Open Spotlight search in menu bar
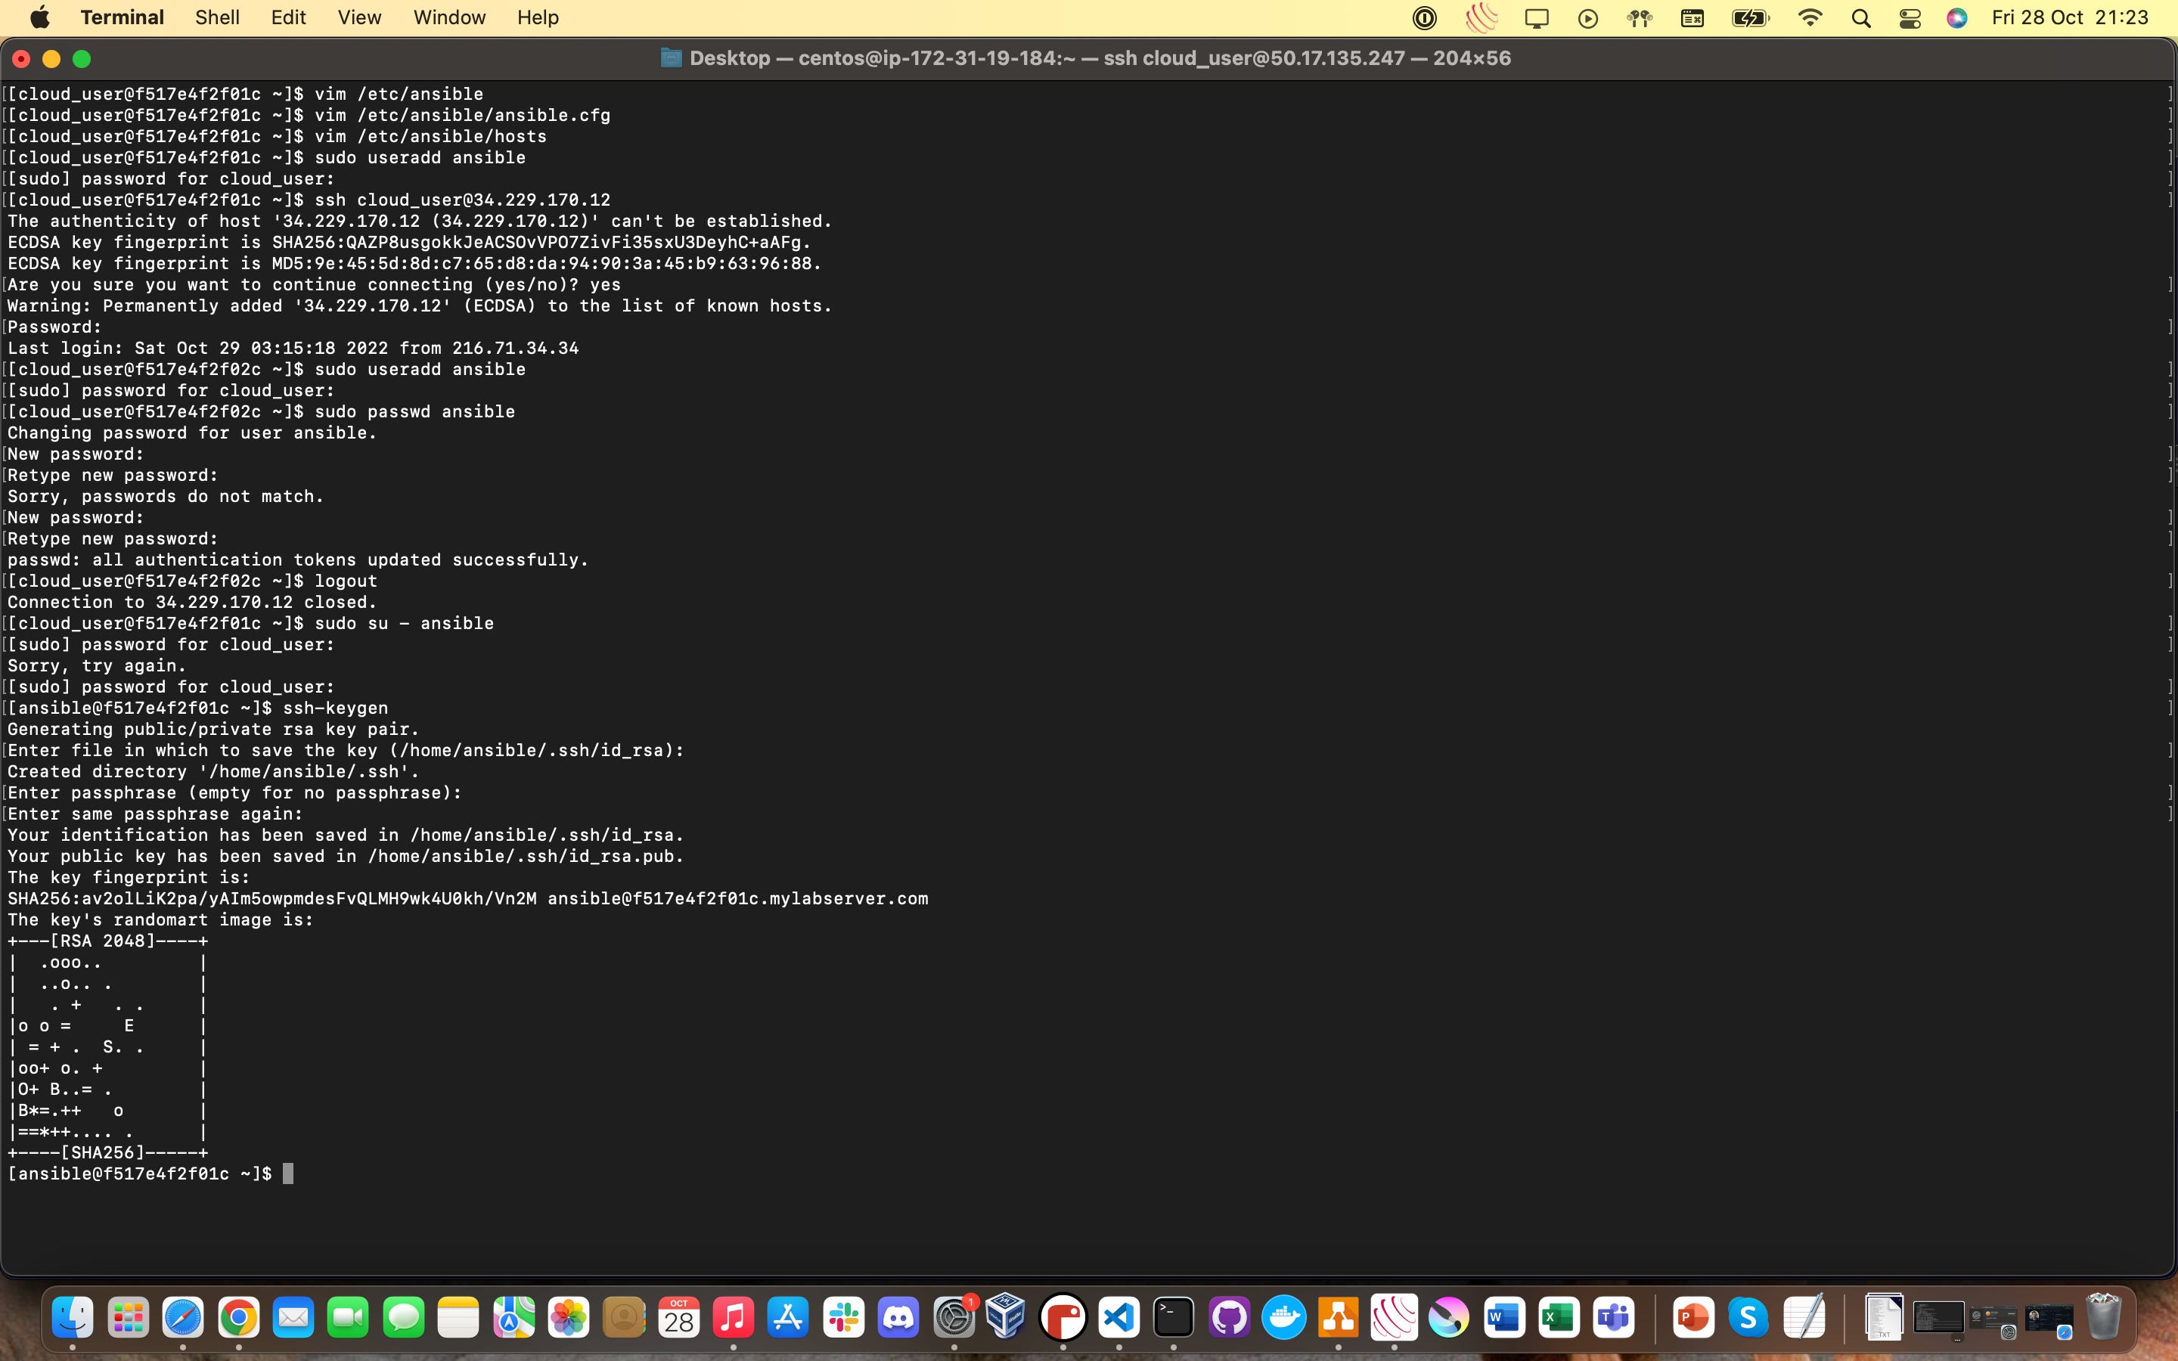This screenshot has height=1361, width=2178. (x=1861, y=18)
